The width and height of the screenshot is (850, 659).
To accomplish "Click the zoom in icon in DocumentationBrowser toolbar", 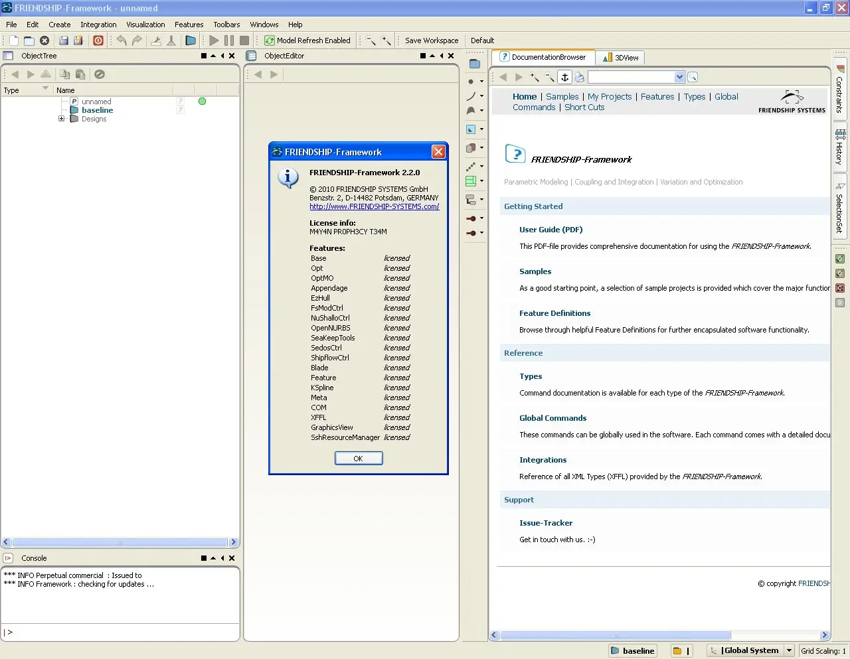I will (535, 77).
